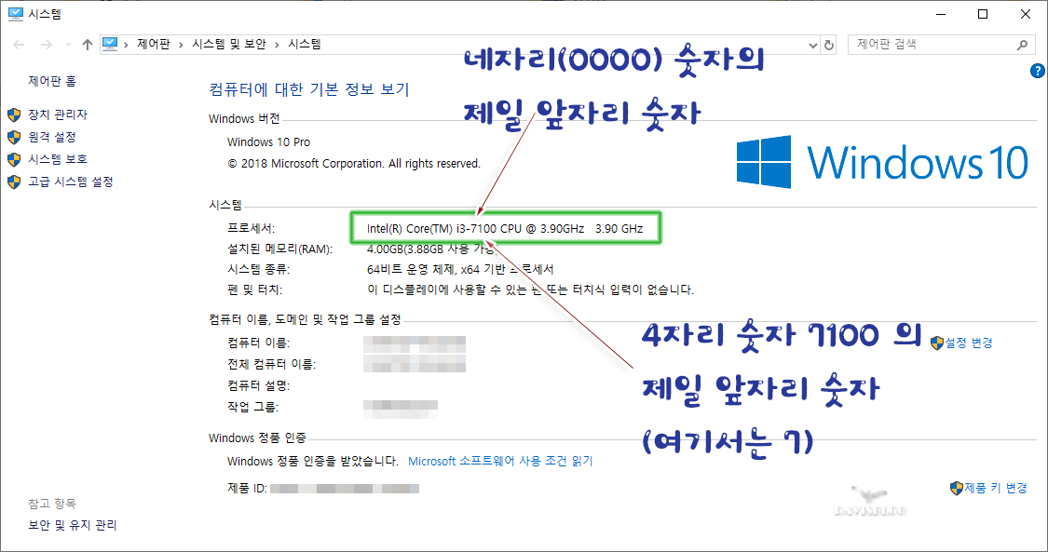The width and height of the screenshot is (1048, 552).
Task: Click the 컴퓨터에 대한 기본 정보 보기 heading
Action: click(308, 89)
